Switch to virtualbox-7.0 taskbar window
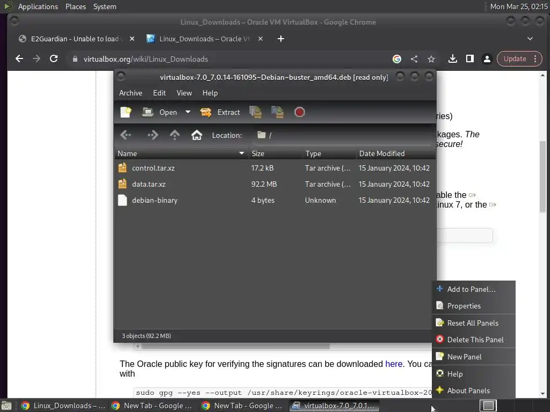The height and width of the screenshot is (412, 550). coord(334,406)
